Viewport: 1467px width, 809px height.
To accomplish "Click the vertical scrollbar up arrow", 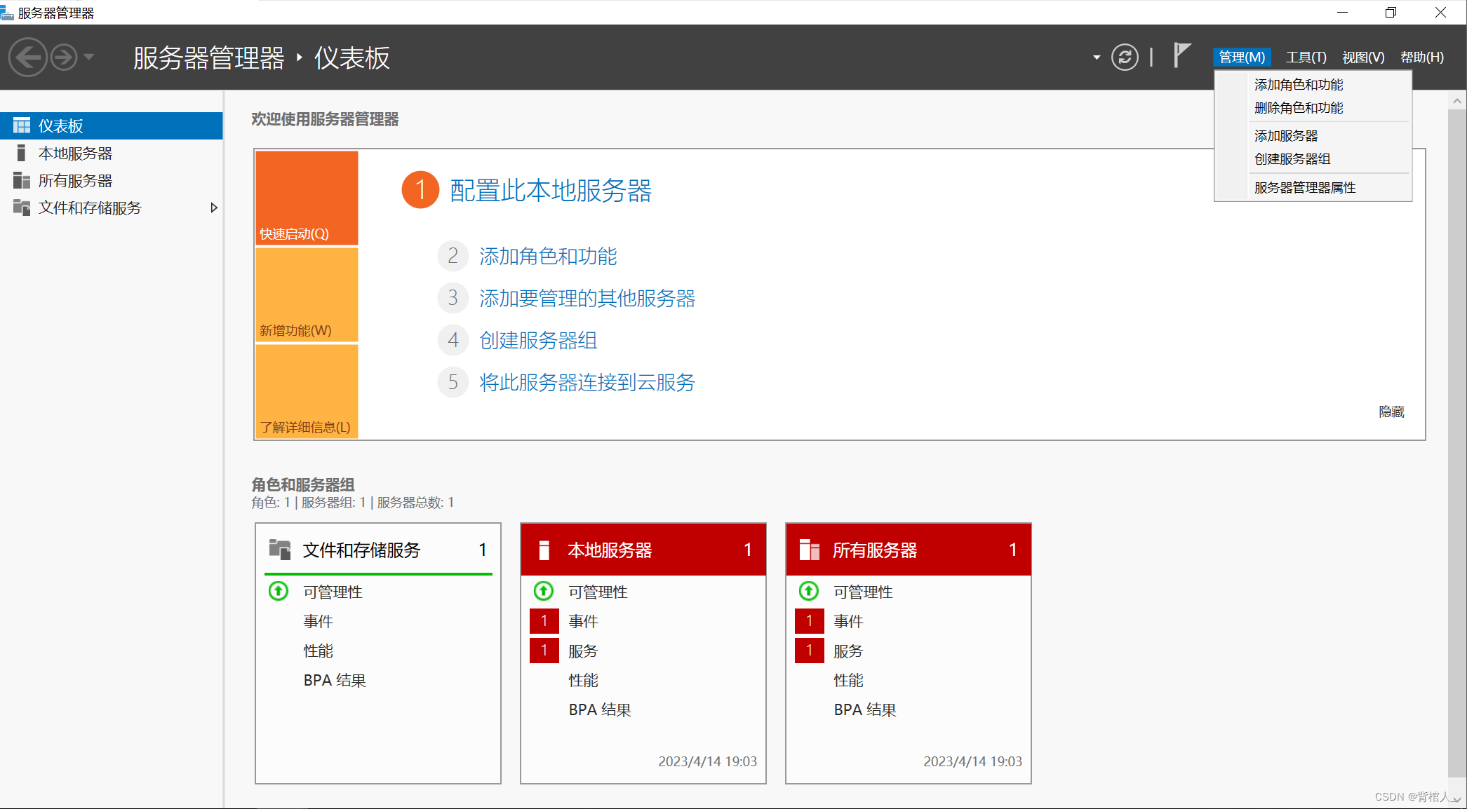I will (x=1457, y=102).
